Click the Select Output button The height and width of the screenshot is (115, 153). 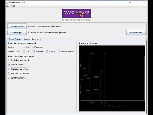tap(17, 33)
